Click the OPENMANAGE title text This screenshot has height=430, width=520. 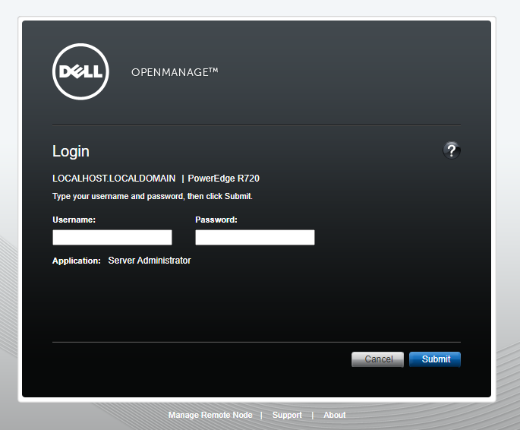pyautogui.click(x=175, y=72)
